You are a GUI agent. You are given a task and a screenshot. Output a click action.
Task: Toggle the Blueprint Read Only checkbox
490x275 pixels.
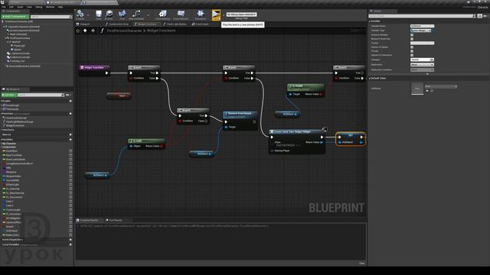pos(412,39)
